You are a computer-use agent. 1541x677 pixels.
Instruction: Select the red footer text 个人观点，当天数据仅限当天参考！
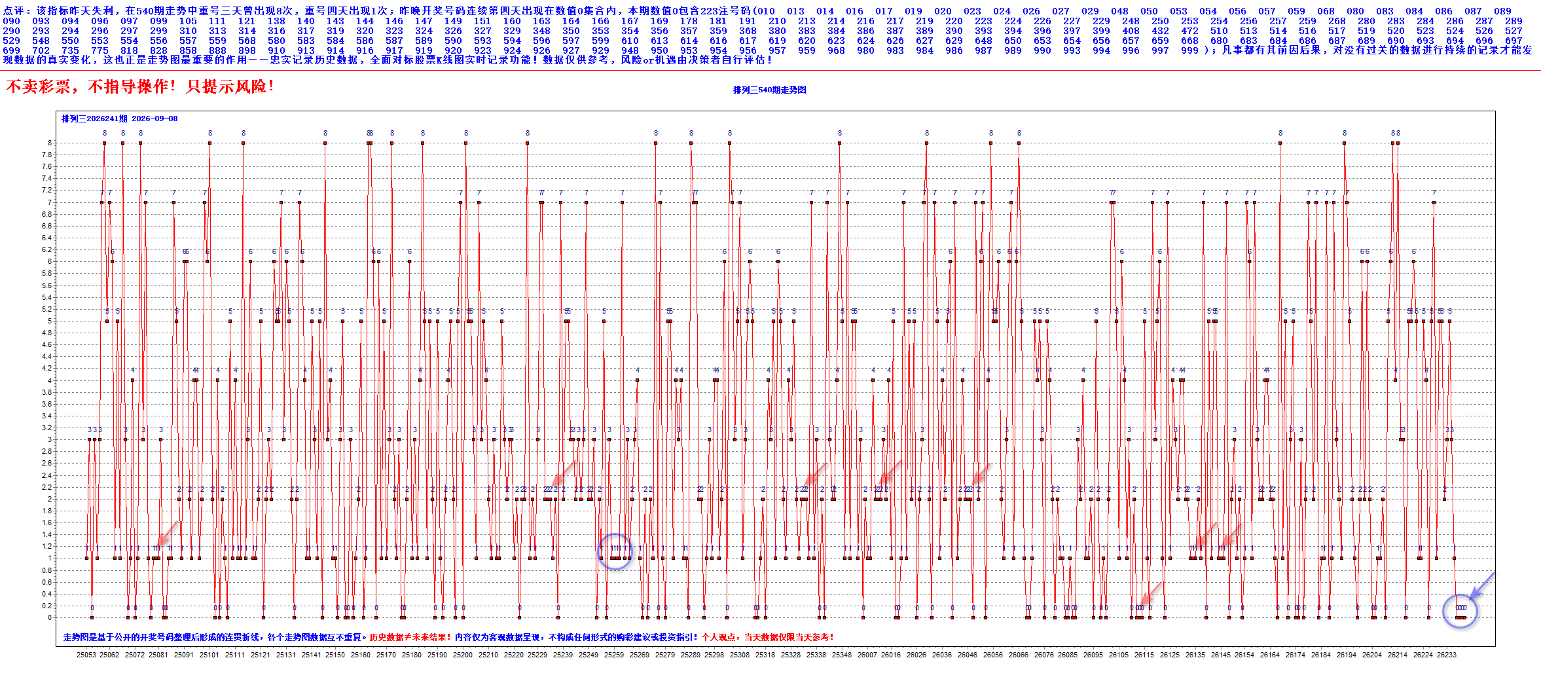(x=767, y=637)
